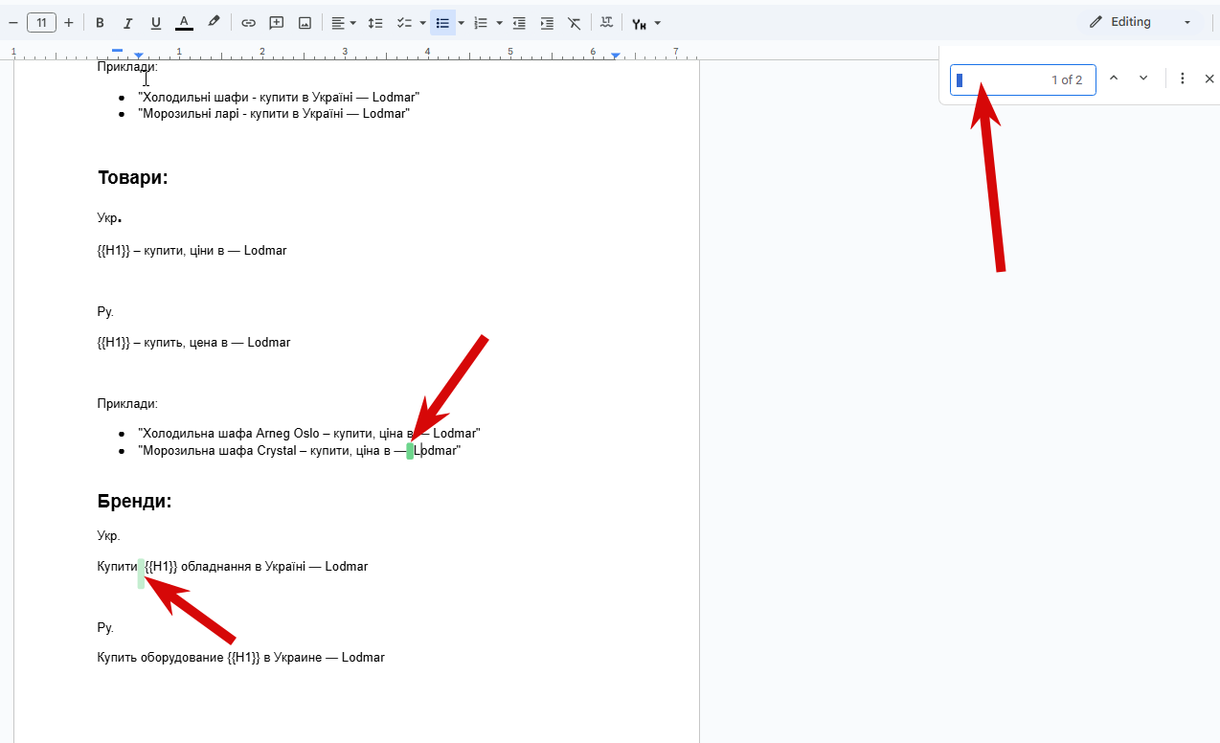Clear formatting with the crossed T icon
1220x743 pixels.
(x=575, y=22)
